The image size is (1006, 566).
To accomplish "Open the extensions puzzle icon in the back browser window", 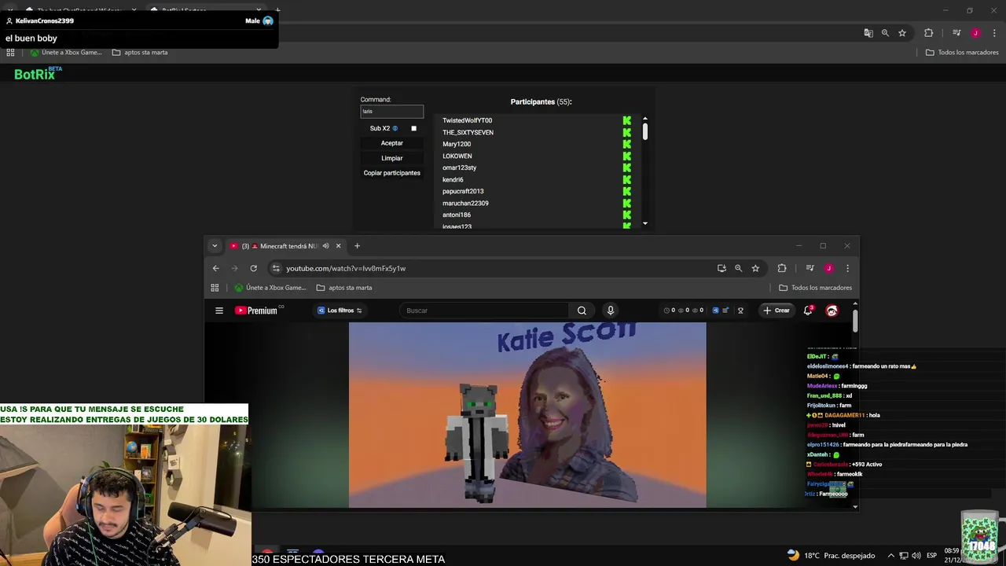I will 928,33.
